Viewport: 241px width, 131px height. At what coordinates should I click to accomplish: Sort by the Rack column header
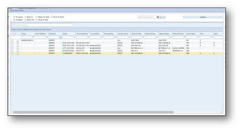pos(218,34)
